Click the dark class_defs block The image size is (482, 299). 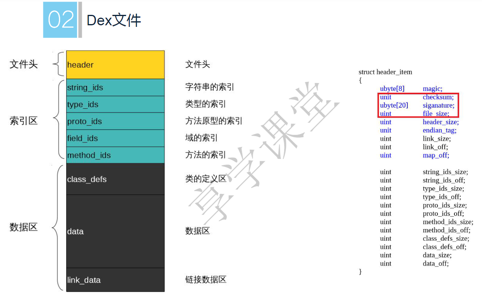click(115, 179)
